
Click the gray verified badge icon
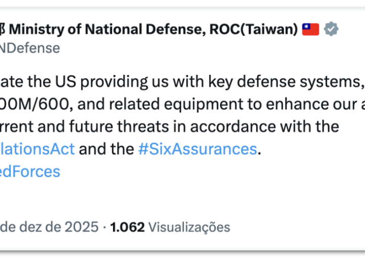coord(332,30)
